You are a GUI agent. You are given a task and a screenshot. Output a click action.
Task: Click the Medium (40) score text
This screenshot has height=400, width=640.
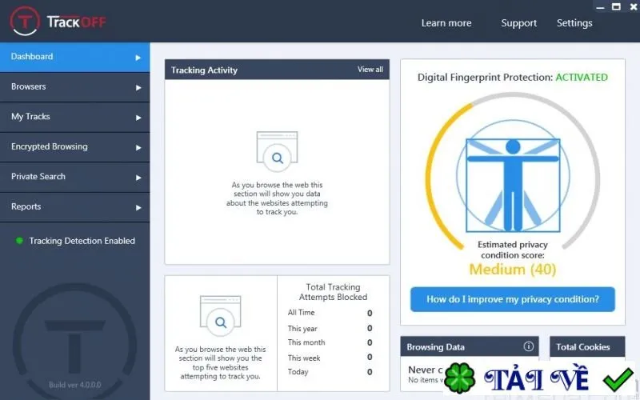click(513, 270)
